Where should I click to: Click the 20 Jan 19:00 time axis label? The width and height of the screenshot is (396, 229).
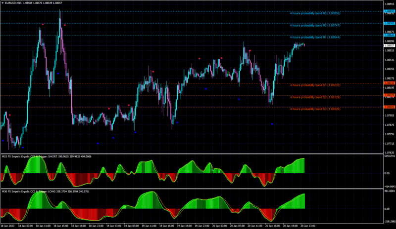click(290, 226)
